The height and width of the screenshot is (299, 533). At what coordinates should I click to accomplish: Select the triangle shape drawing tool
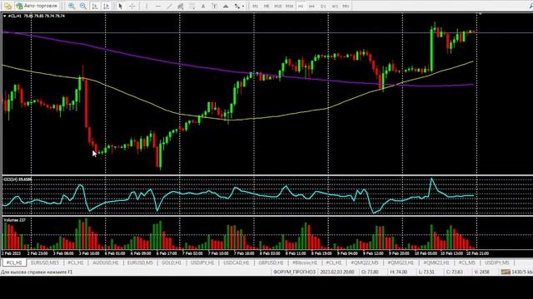click(226, 6)
